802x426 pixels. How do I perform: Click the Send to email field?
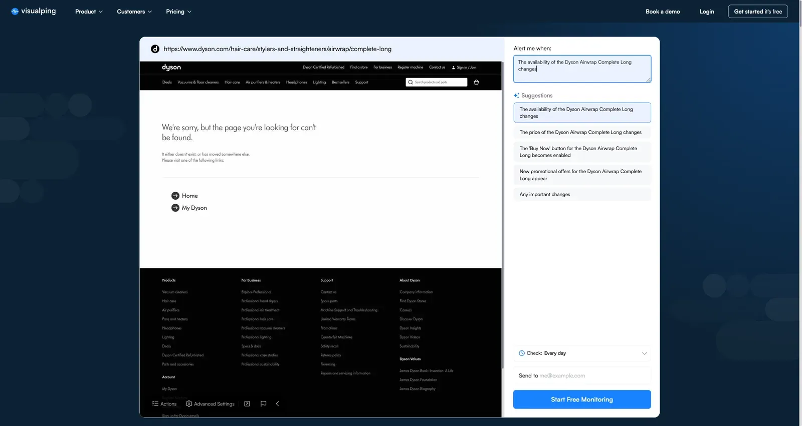[x=582, y=376]
